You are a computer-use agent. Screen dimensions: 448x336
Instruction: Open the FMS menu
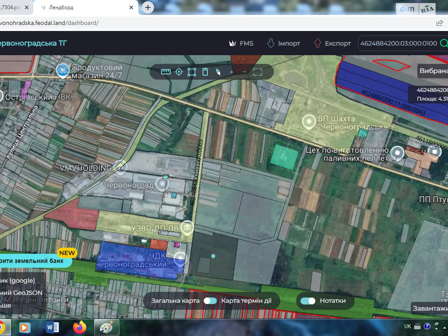point(241,43)
